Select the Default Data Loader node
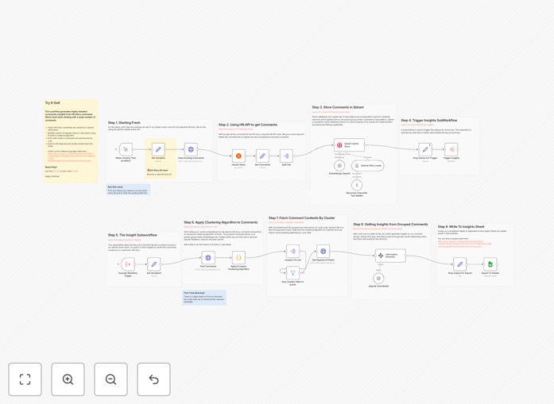The width and height of the screenshot is (554, 404). (367, 165)
